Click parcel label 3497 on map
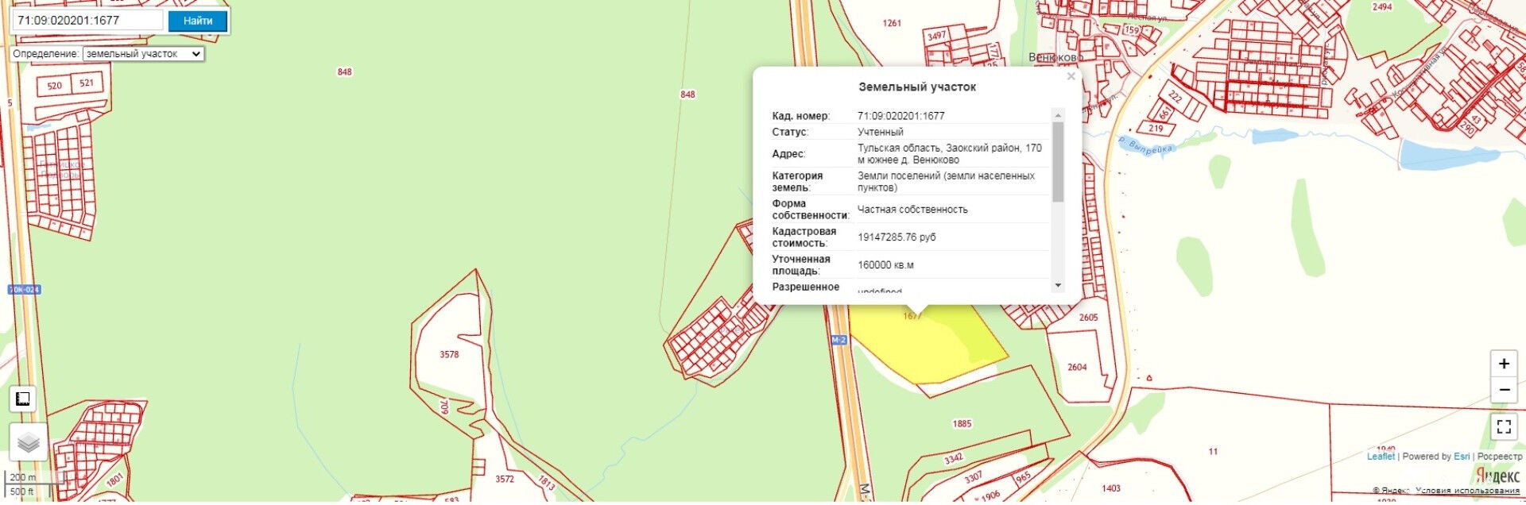This screenshot has height=505, width=1526. [937, 36]
